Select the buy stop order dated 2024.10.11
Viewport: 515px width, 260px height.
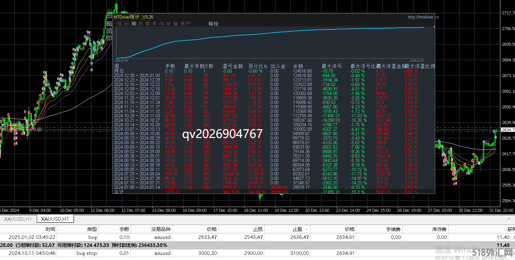pyautogui.click(x=257, y=253)
